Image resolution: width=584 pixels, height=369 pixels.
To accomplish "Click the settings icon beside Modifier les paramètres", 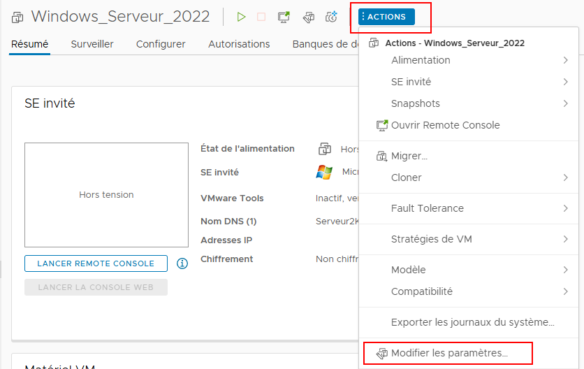I will pyautogui.click(x=381, y=353).
